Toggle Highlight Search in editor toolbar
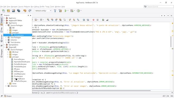Image resolution: width=174 pixels, height=98 pixels. [x=60, y=20]
